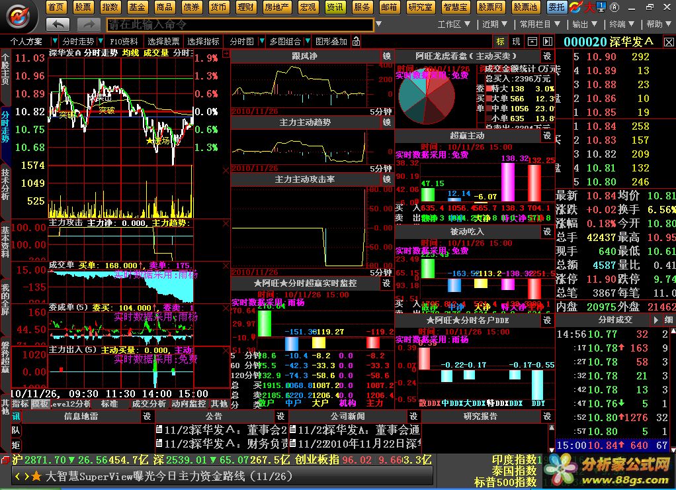Open the 工作区 dropdown menu
Image resolution: width=676 pixels, height=490 pixels.
coord(454,24)
